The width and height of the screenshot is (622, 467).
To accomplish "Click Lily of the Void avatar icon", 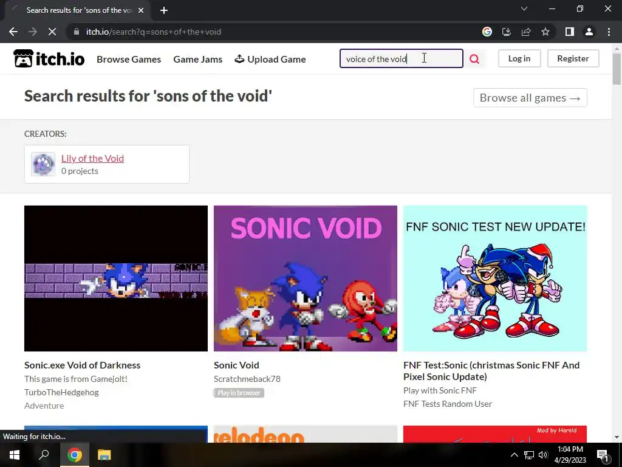I will coord(43,164).
